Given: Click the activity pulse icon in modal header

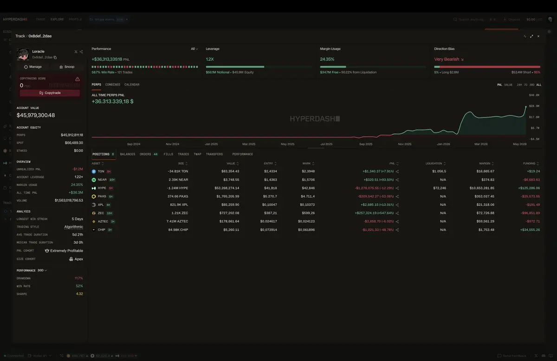Looking at the screenshot, I should [525, 36].
